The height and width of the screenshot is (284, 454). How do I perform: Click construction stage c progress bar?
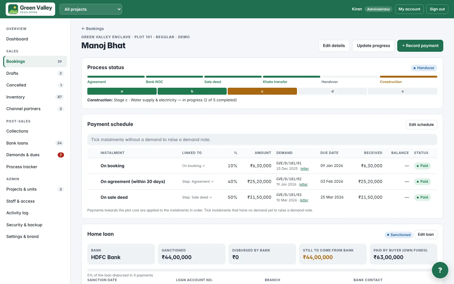(x=262, y=91)
